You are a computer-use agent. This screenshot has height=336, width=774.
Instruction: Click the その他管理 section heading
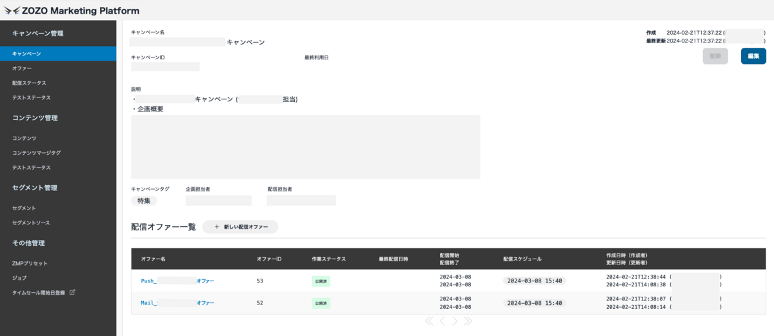pos(28,243)
